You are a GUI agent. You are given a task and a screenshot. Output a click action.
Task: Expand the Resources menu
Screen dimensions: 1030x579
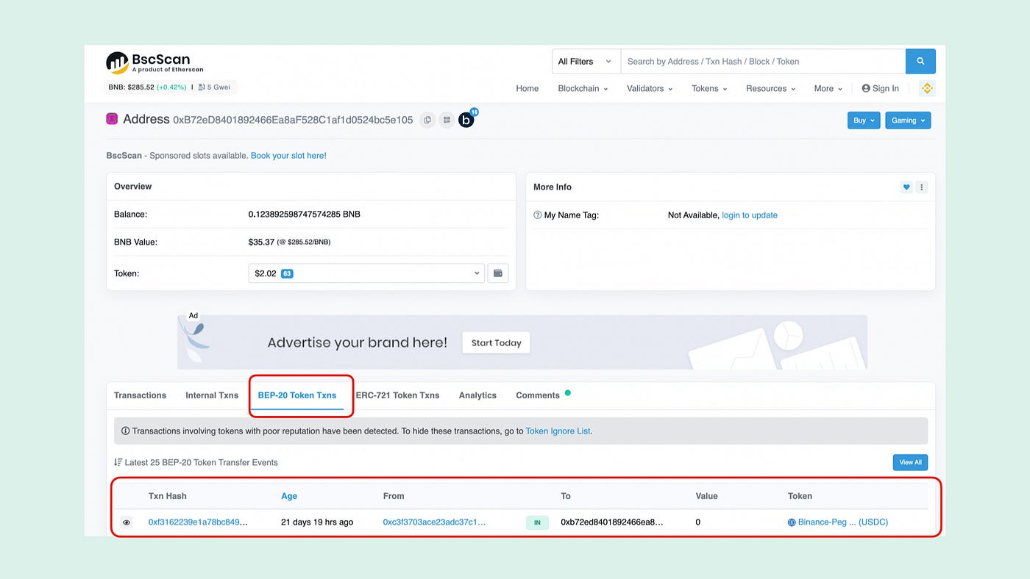click(770, 88)
